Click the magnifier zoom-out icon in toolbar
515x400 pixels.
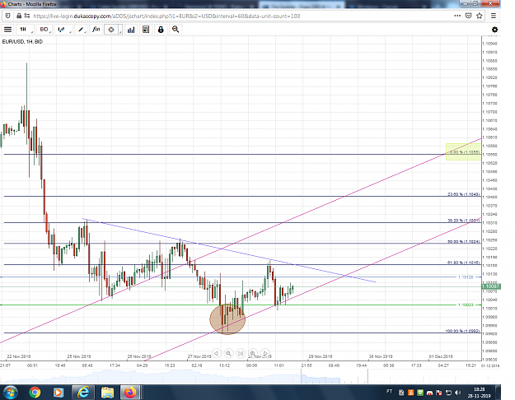(176, 30)
